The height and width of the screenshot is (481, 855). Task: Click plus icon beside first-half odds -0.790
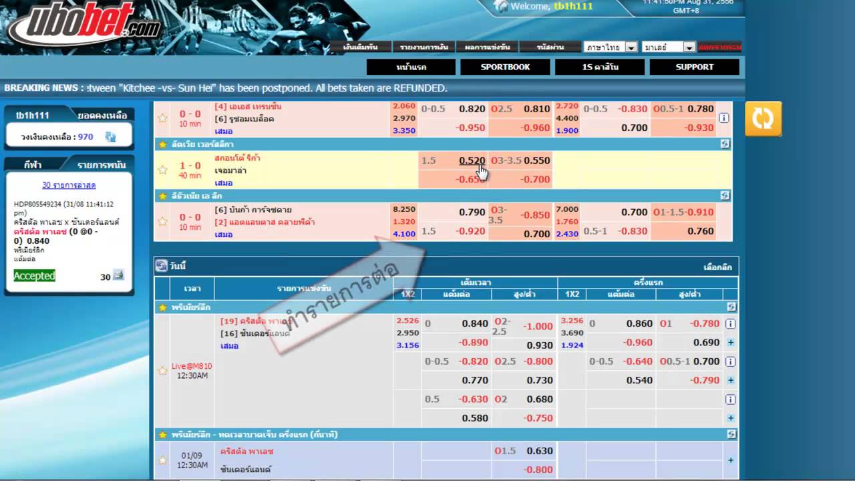730,381
